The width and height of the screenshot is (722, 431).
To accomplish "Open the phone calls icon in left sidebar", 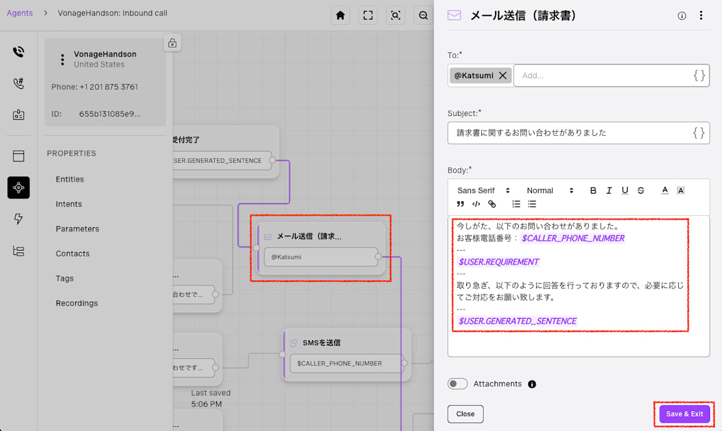I will point(19,52).
